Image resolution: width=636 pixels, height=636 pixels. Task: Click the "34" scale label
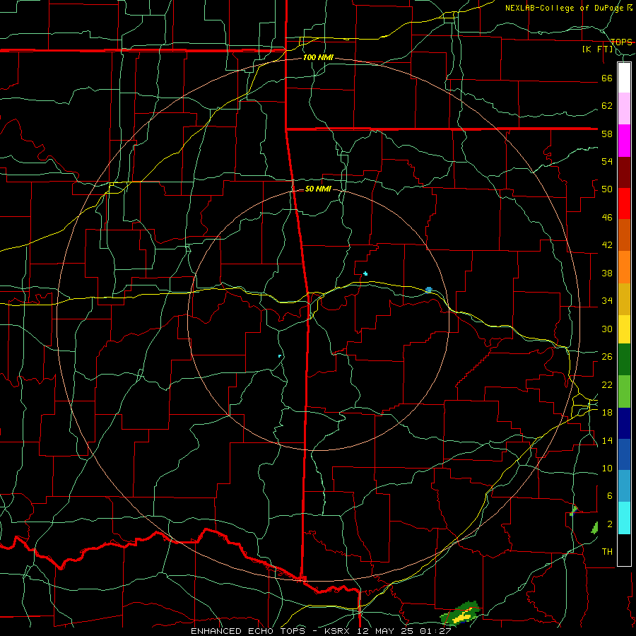coord(607,301)
